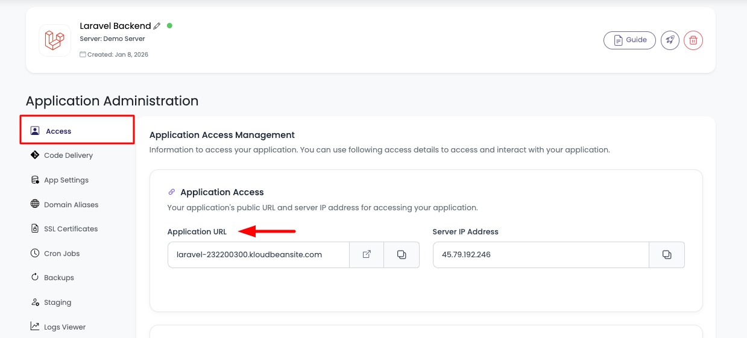Click the SSL Certificates lock file icon
Viewport: 747px width, 338px height.
(35, 229)
